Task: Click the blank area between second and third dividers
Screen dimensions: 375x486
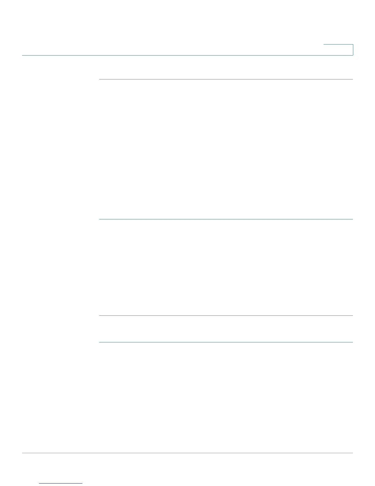Action: click(x=226, y=267)
